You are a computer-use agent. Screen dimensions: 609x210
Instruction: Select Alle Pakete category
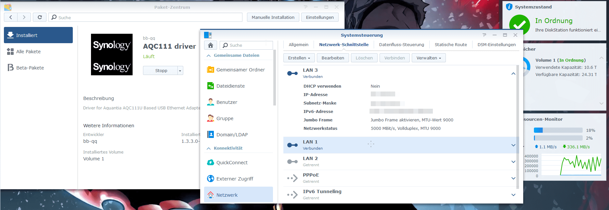tap(38, 51)
